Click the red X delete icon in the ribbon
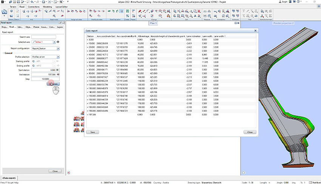Screen dimensions: 321x184 (199, 12)
